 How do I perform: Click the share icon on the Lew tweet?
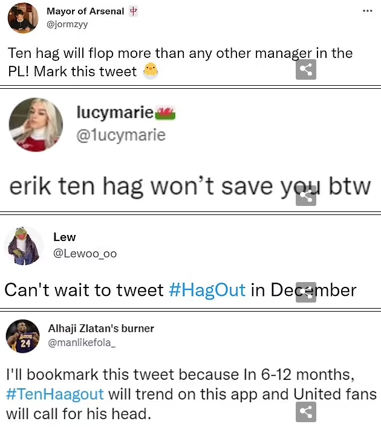point(306,292)
